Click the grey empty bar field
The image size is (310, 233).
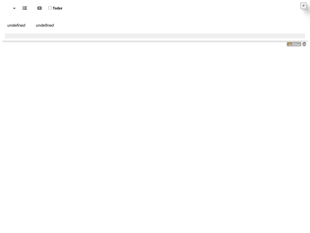[155, 36]
